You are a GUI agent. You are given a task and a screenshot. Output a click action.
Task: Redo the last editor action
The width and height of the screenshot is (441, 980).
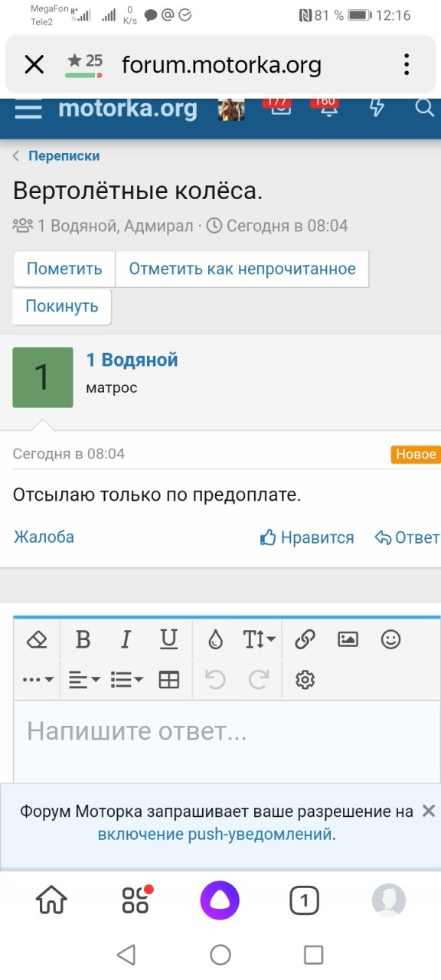(260, 679)
